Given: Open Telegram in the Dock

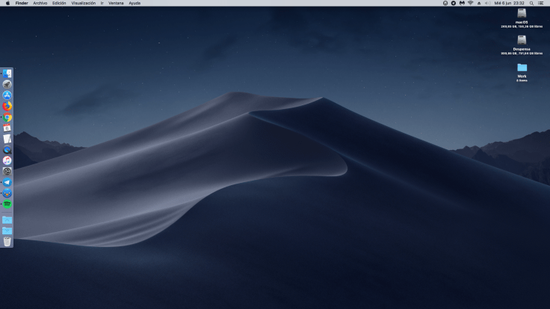Looking at the screenshot, I should click(x=7, y=182).
